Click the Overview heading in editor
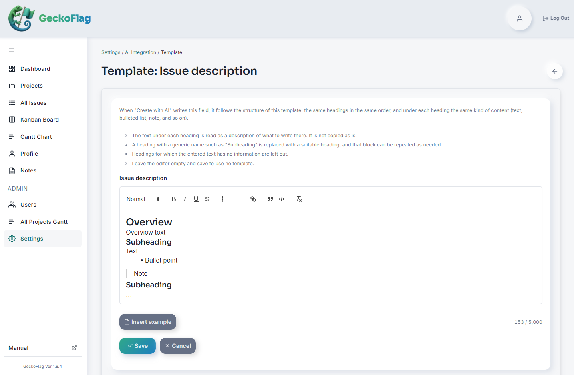 [149, 222]
